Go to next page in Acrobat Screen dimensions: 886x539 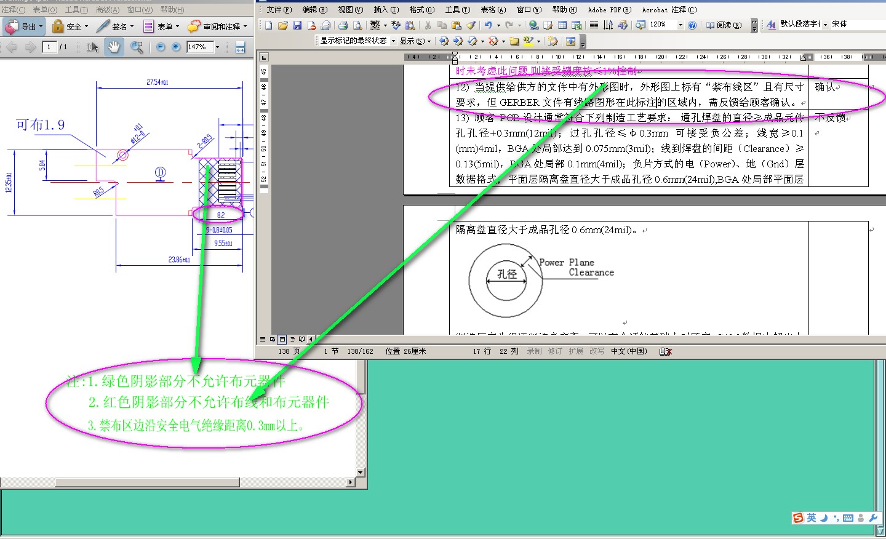30,47
